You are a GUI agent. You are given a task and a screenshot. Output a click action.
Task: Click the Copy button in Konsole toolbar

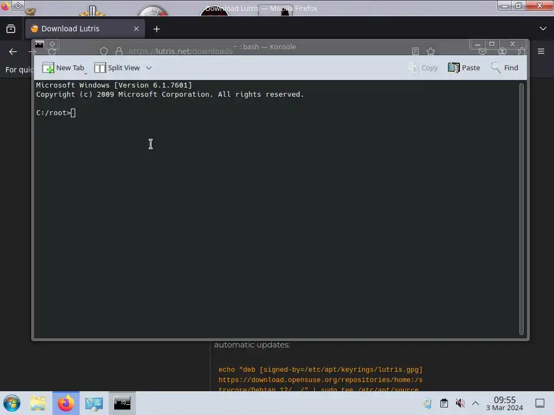click(423, 68)
